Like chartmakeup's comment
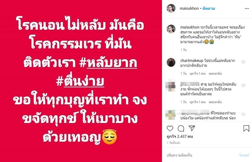 [x=243, y=62]
